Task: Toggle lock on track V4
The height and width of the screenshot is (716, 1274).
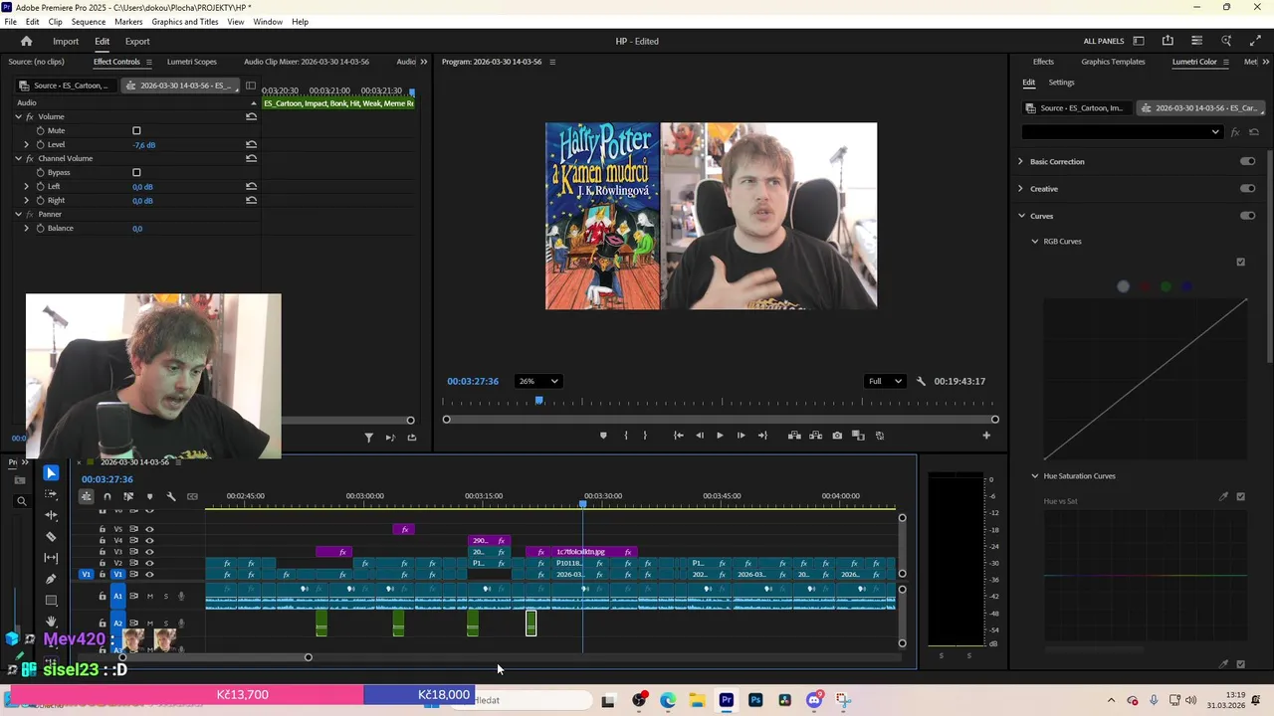Action: (103, 540)
